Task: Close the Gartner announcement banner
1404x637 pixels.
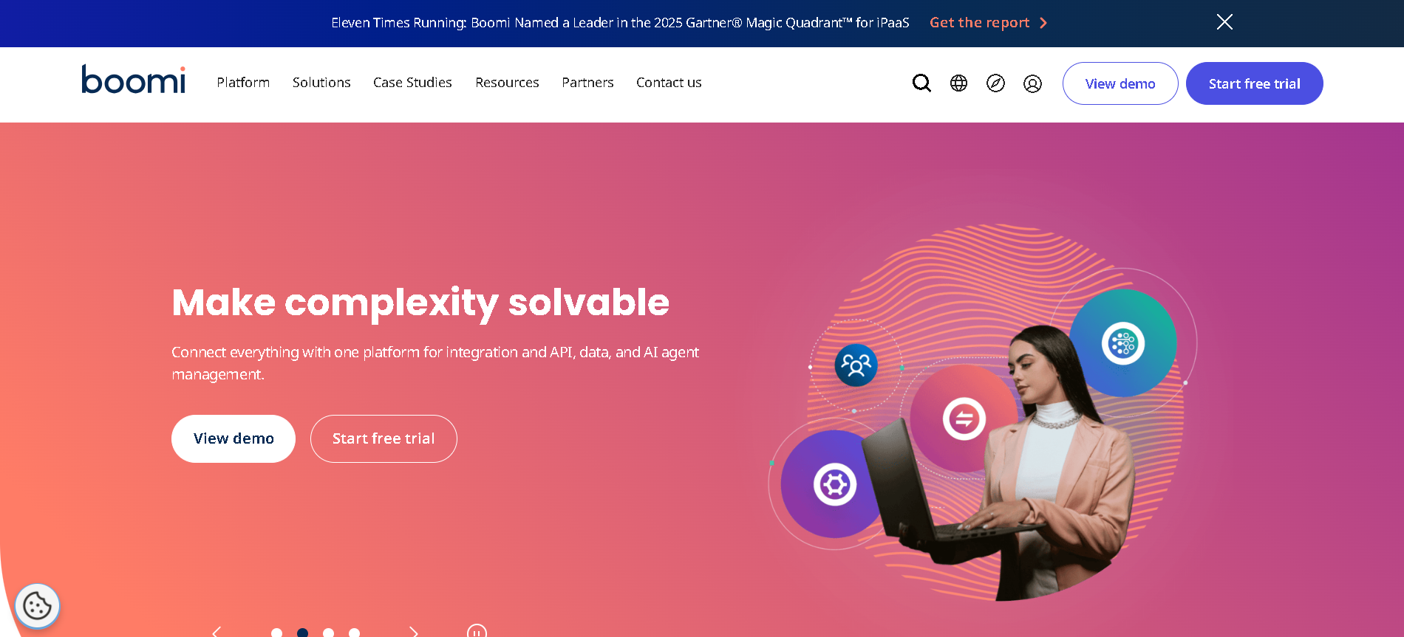Action: click(1224, 22)
